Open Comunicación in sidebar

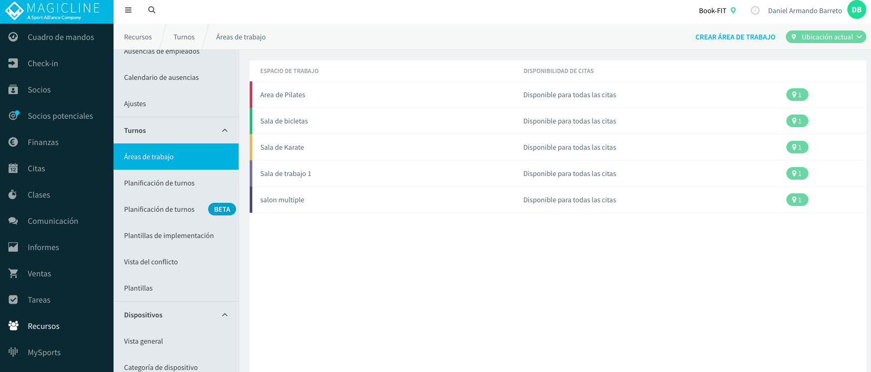click(57, 221)
